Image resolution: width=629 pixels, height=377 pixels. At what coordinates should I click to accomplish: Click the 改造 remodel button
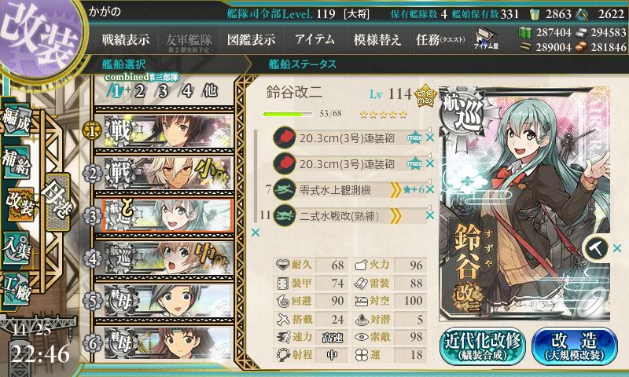[575, 346]
